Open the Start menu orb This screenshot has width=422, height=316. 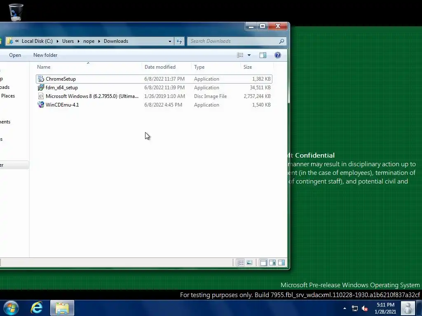[11, 308]
